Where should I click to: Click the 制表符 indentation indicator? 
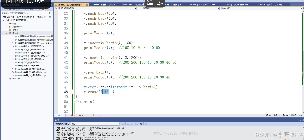pyautogui.click(x=294, y=115)
